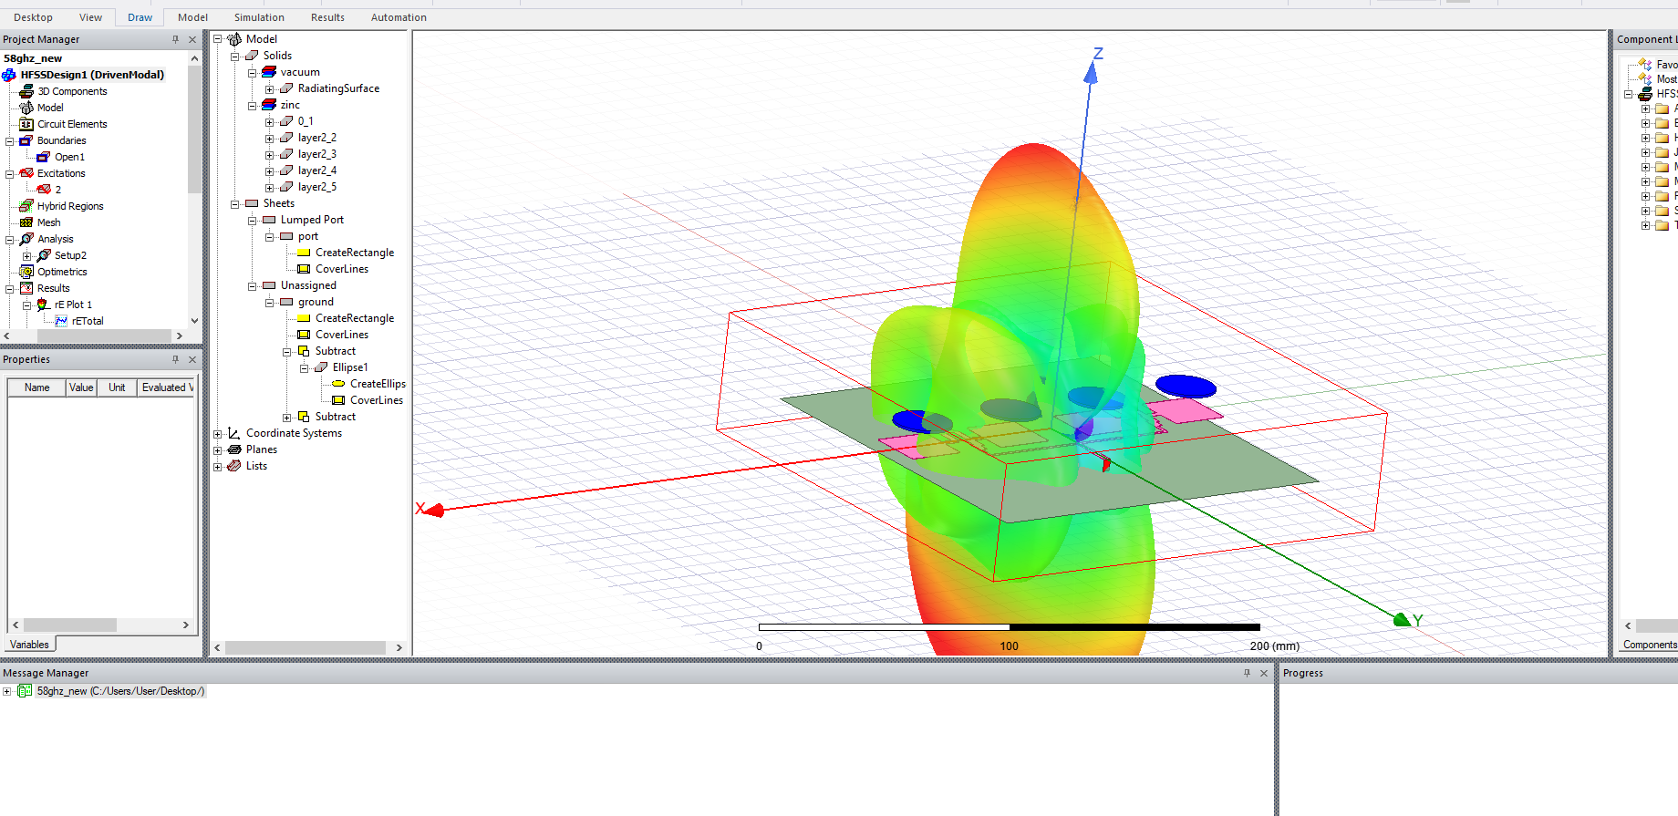Click the CreateEllipse operation icon
The image size is (1678, 816).
[x=338, y=384]
